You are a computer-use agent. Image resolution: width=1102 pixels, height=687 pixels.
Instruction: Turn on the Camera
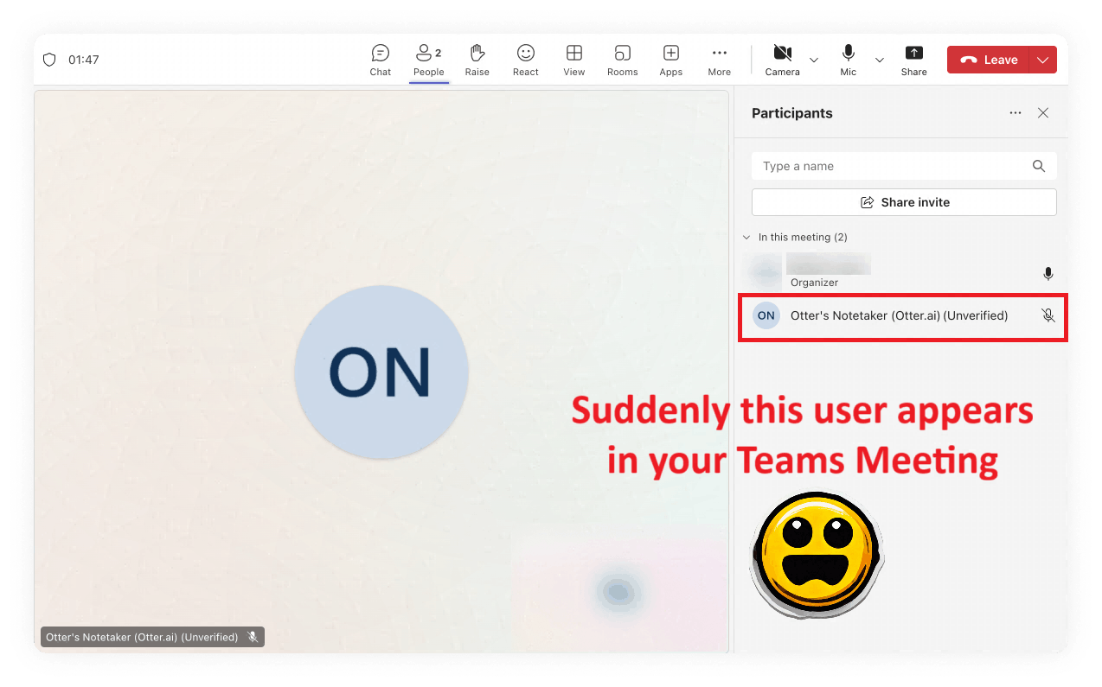[782, 60]
